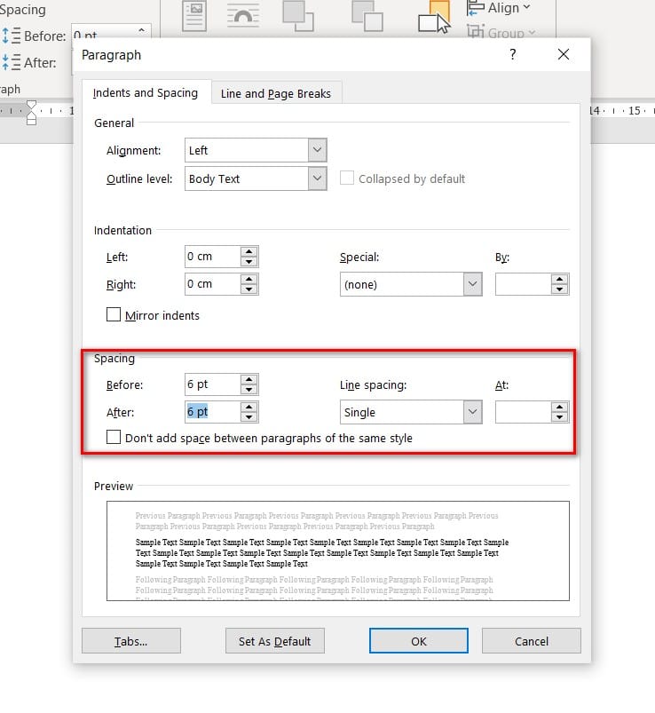
Task: Click the Selection Pane icon in ribbon
Action: click(435, 17)
